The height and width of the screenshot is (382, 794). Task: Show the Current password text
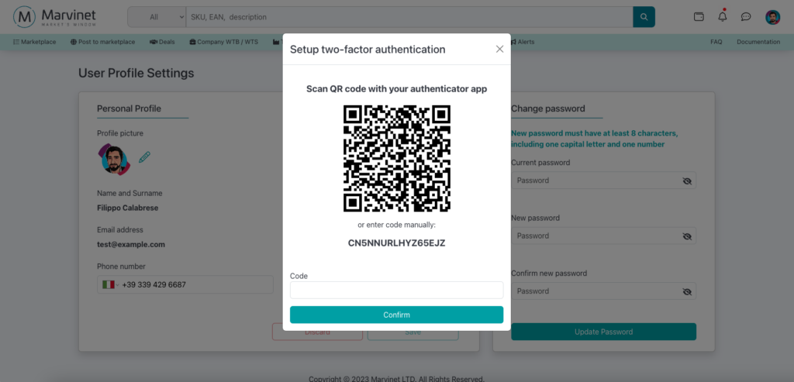[x=686, y=181]
